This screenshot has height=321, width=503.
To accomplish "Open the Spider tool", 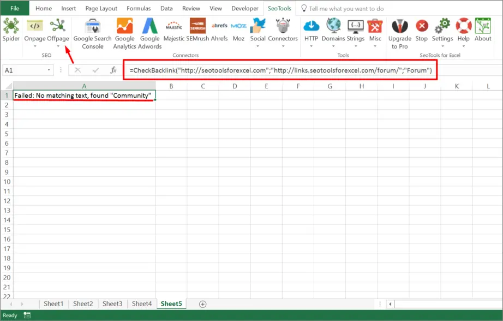I will pos(11,30).
